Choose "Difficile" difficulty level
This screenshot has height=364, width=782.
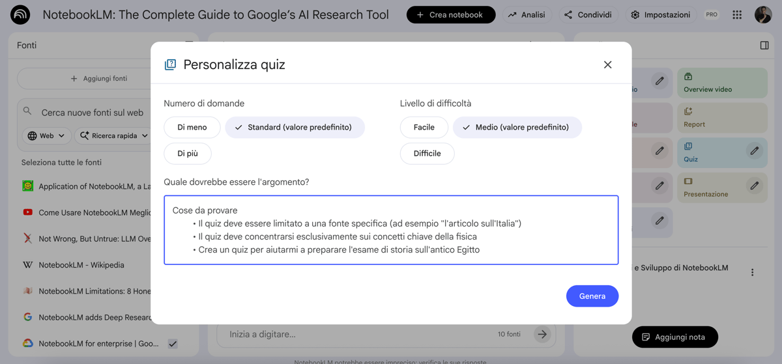click(x=427, y=154)
